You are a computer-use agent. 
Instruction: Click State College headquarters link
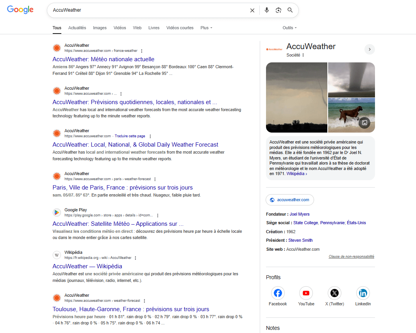[305, 223]
